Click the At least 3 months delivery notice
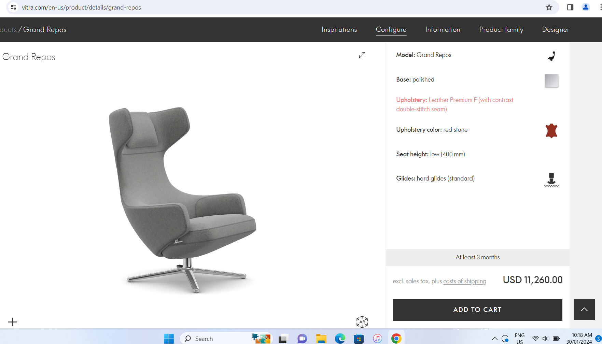The width and height of the screenshot is (602, 344). click(477, 257)
